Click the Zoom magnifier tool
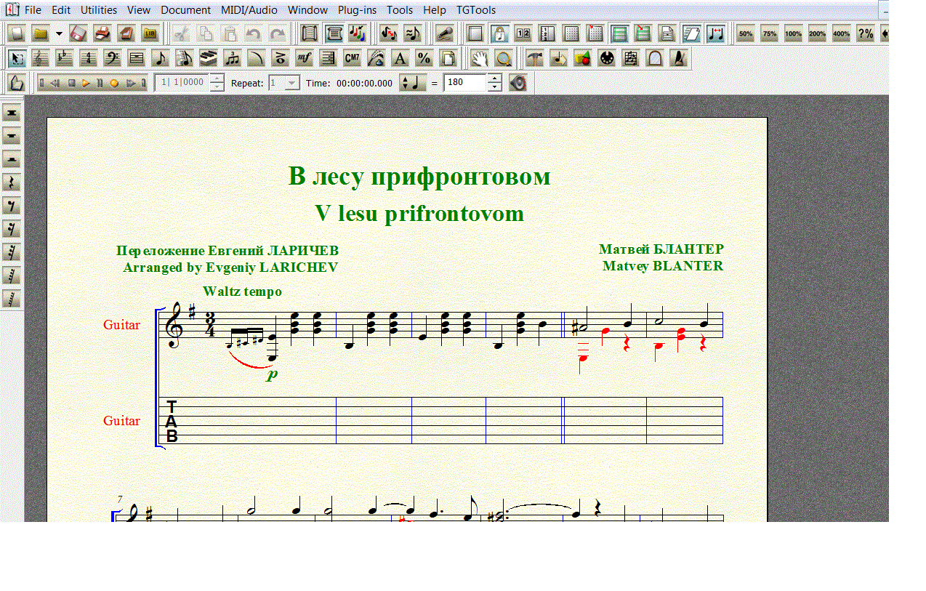 tap(502, 59)
